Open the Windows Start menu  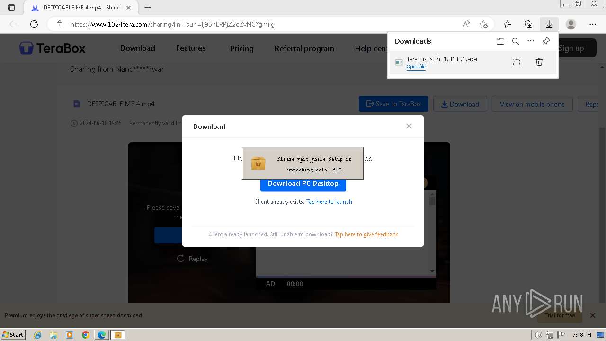coord(13,334)
